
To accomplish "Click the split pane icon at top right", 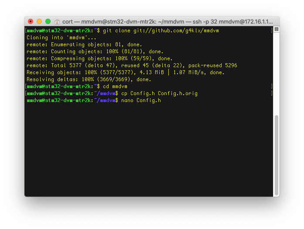I will click(x=277, y=30).
